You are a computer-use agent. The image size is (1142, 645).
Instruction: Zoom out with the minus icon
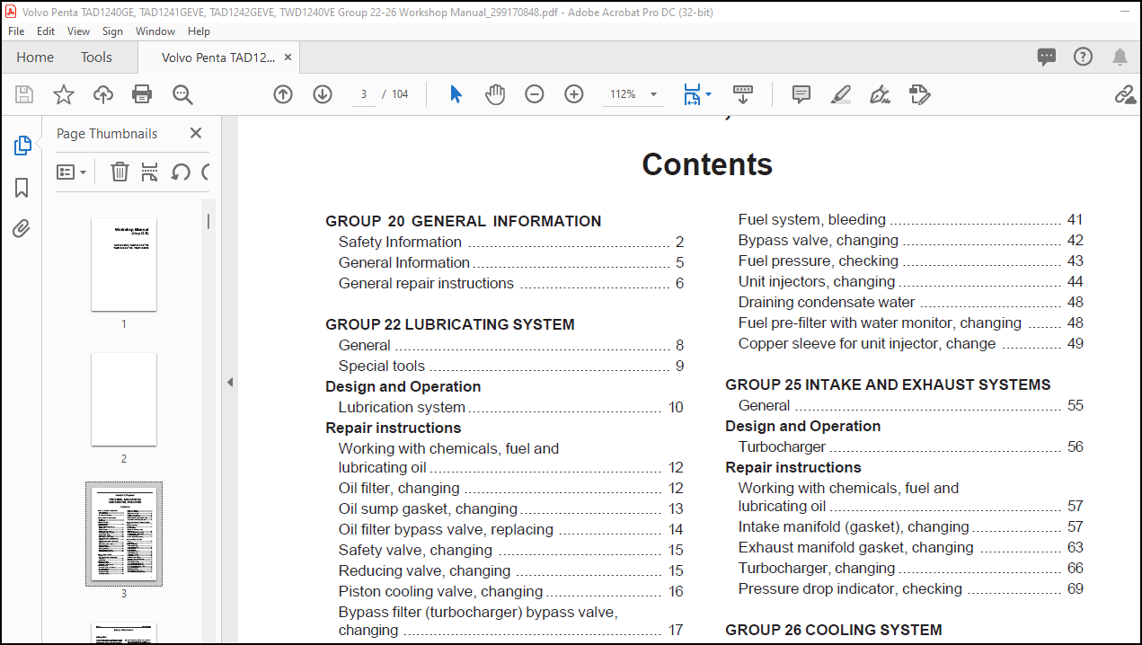click(535, 94)
